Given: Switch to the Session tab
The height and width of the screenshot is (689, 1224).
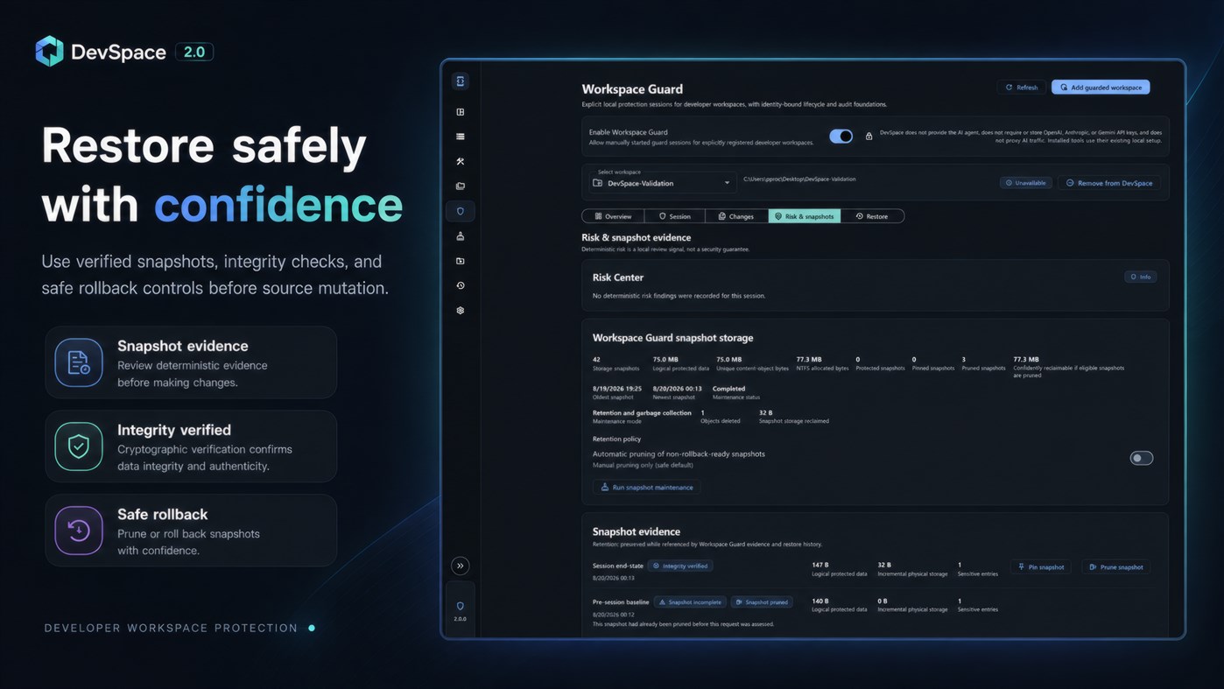Looking at the screenshot, I should 675,216.
